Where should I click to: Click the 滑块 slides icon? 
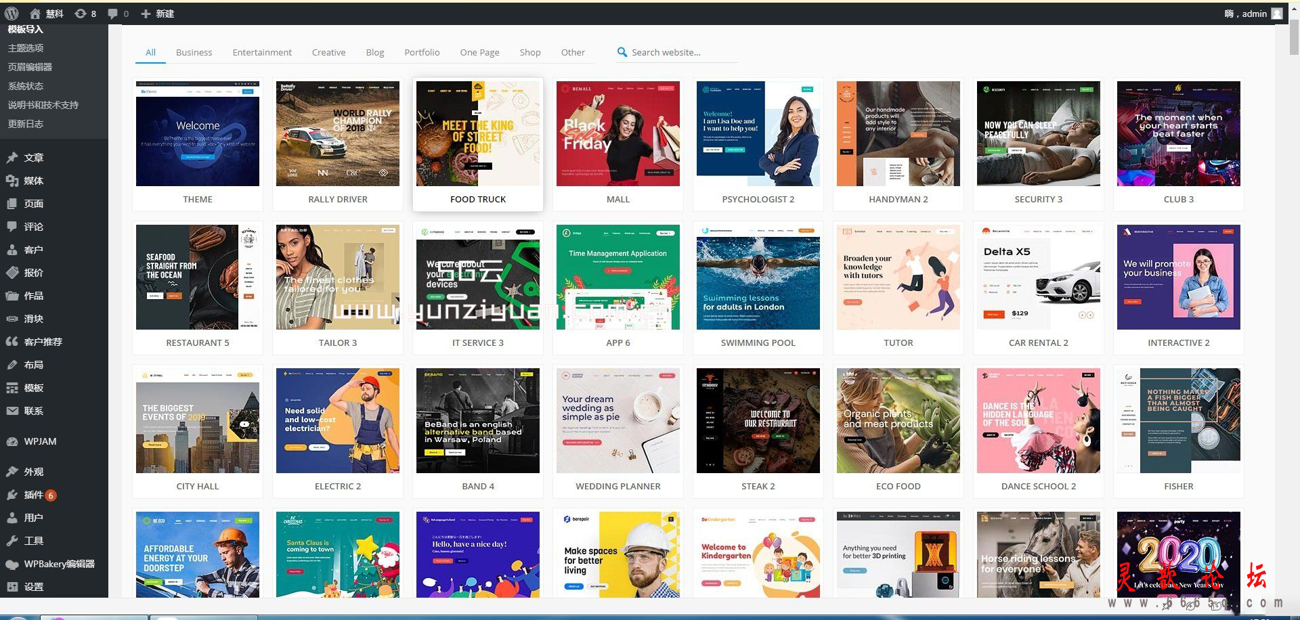tap(12, 319)
